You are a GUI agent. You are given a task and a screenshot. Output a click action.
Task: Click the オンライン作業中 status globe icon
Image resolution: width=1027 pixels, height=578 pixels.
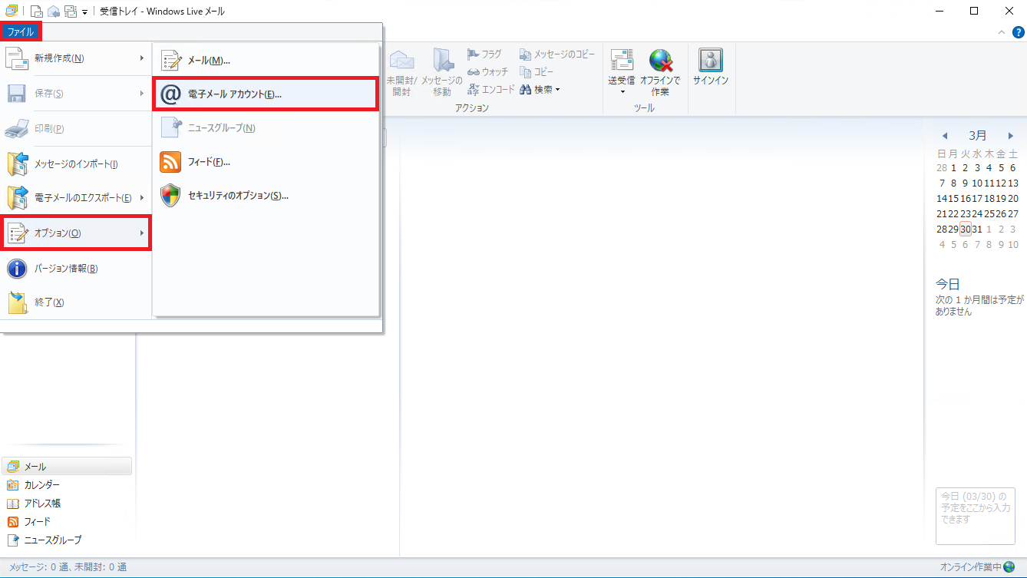coord(1009,567)
